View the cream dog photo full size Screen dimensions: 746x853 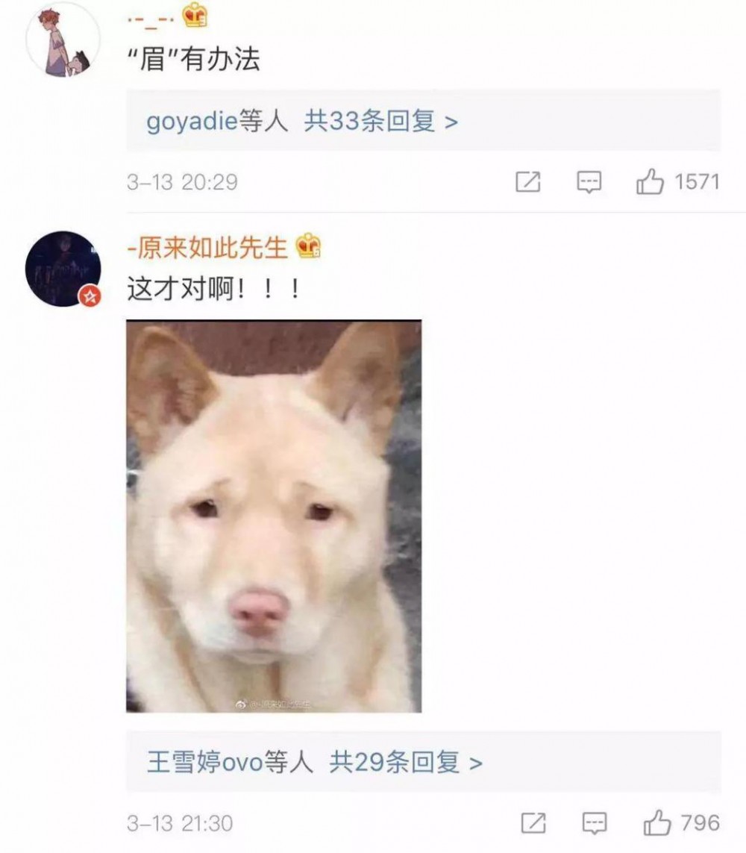274,516
